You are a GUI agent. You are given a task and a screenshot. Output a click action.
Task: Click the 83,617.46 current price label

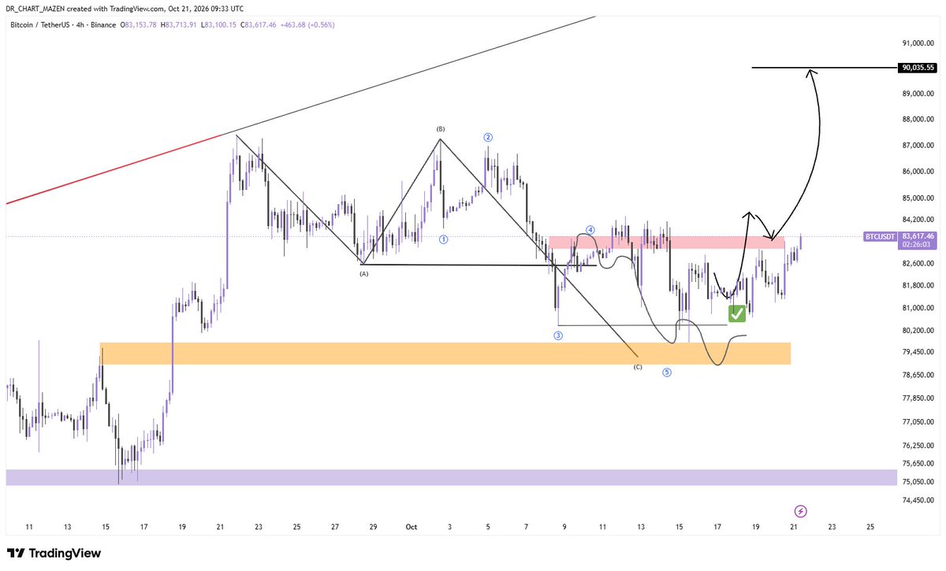pos(919,236)
